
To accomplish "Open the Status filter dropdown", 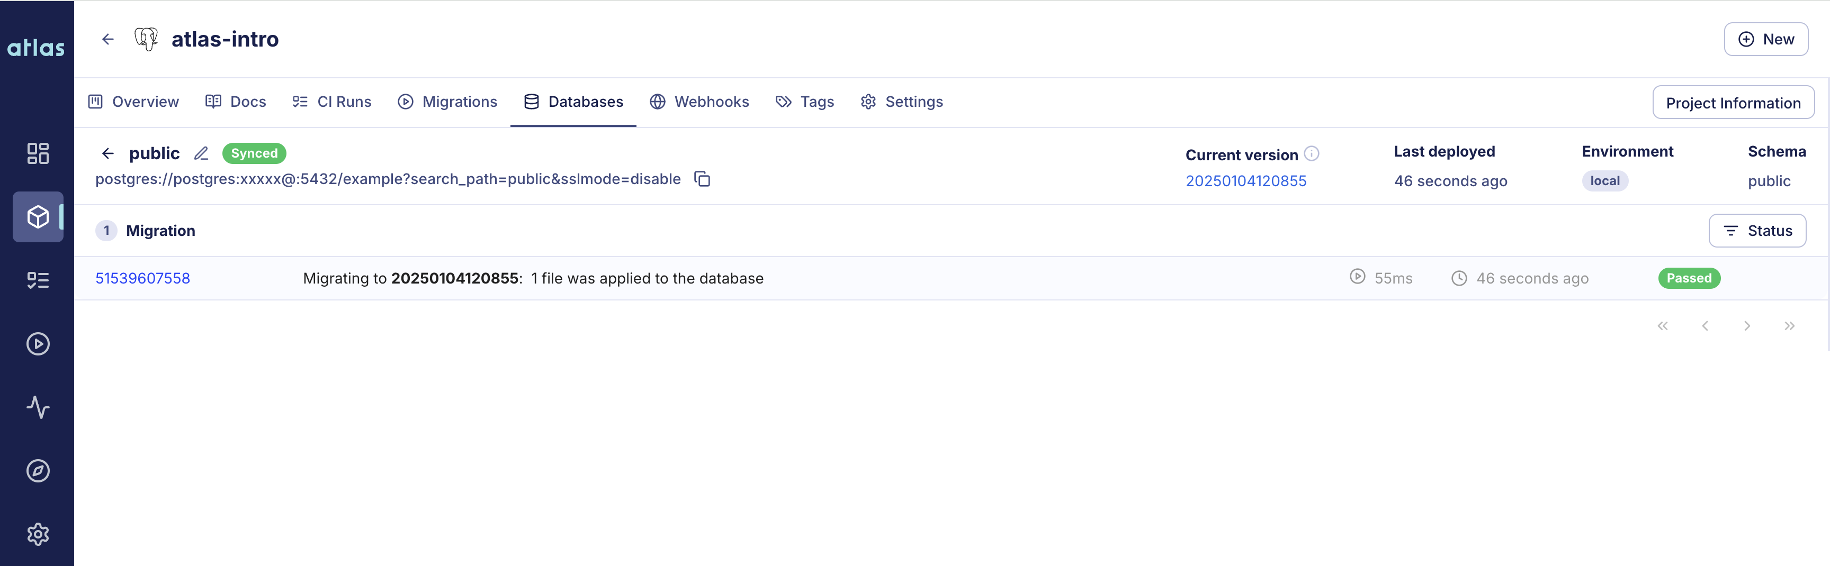I will pos(1757,231).
